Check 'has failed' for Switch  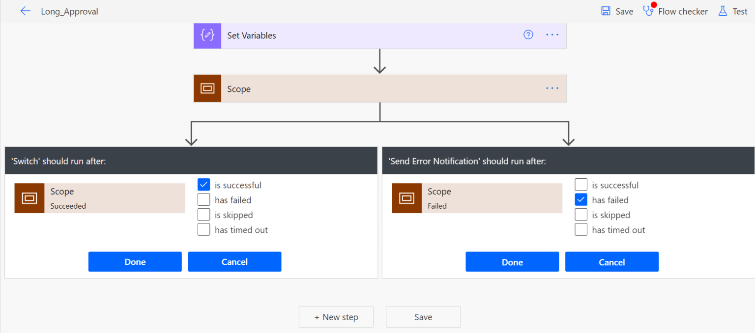pos(204,200)
